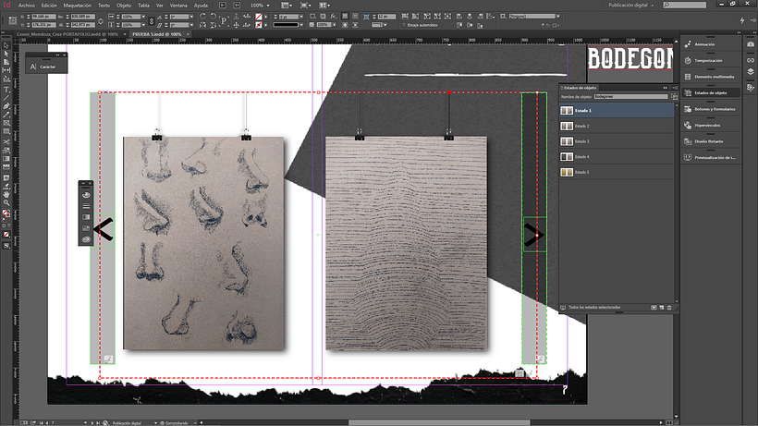Open the Temporización panel
Image resolution: width=758 pixels, height=426 pixels.
point(710,60)
